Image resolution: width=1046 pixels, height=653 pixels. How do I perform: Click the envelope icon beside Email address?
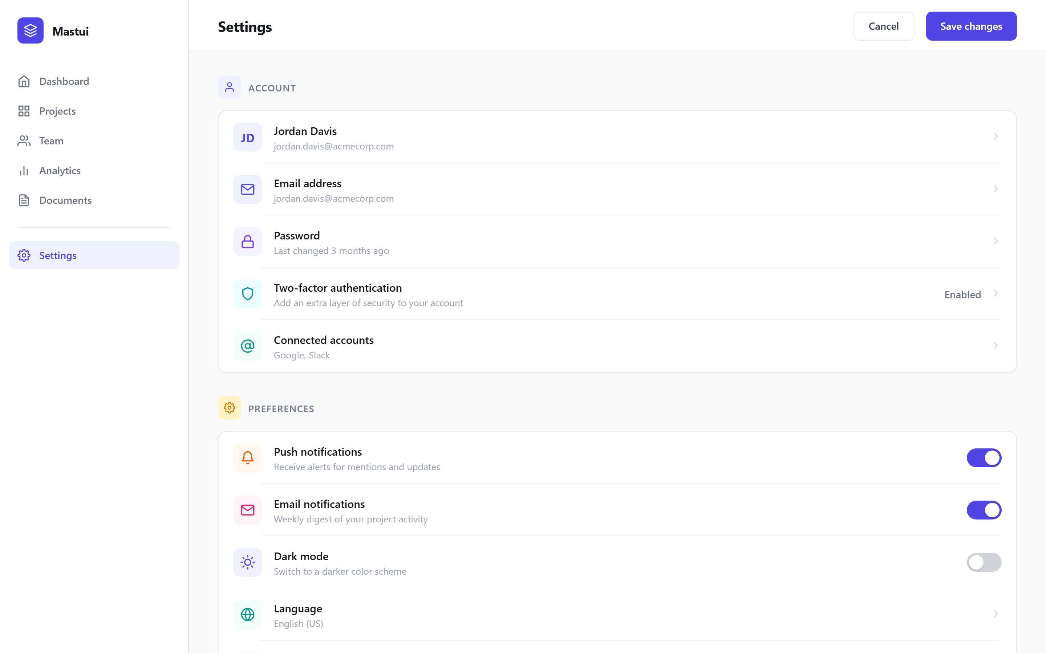tap(248, 190)
